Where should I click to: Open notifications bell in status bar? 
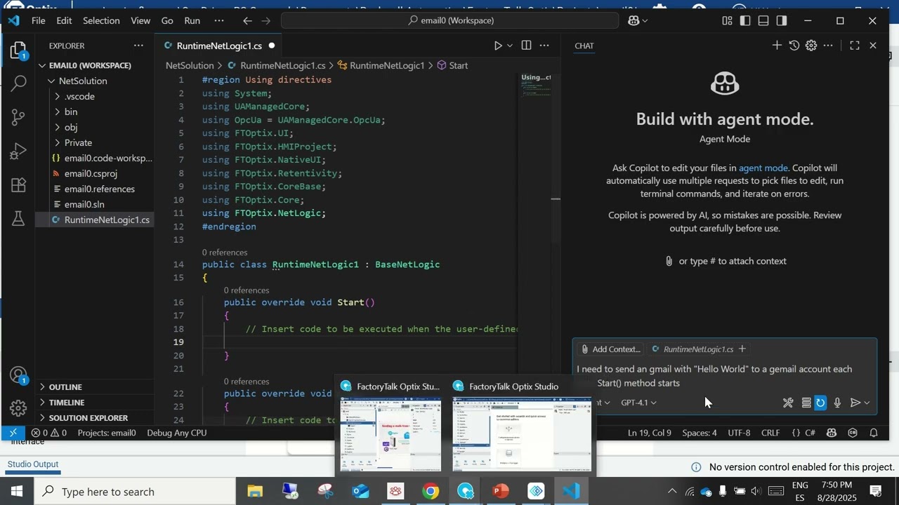click(874, 433)
